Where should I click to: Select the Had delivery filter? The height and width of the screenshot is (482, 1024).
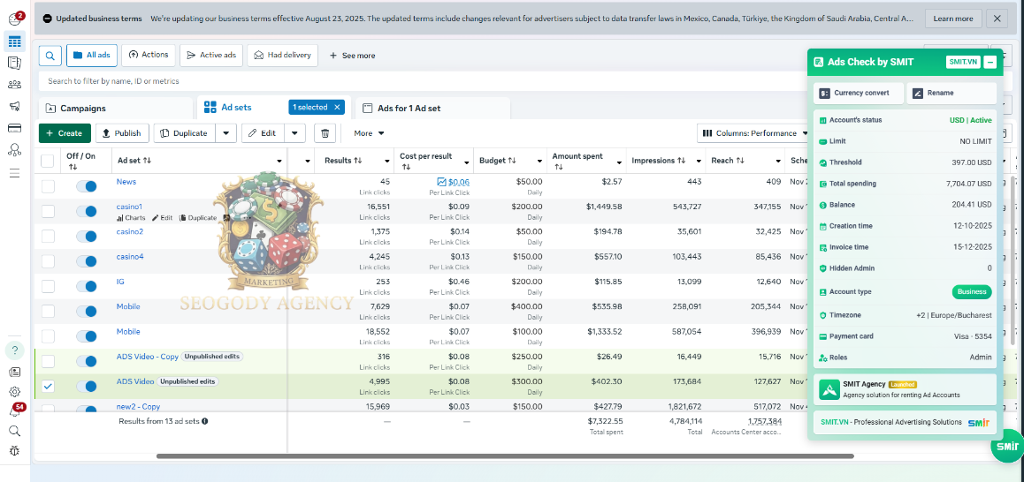tap(283, 56)
